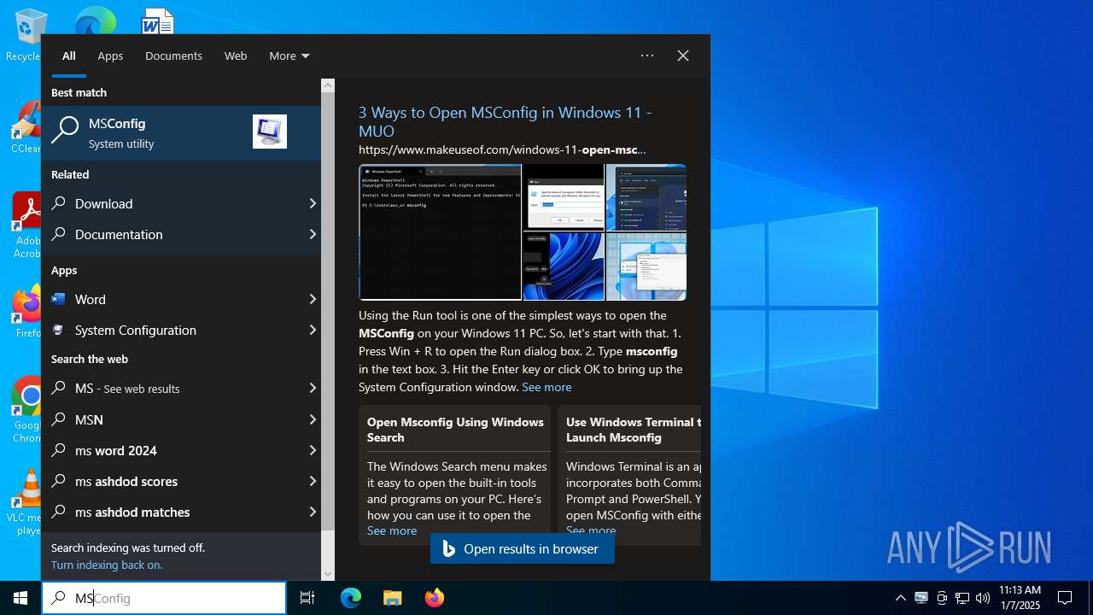The height and width of the screenshot is (615, 1093).
Task: Click 'See more' after the article summary
Action: coord(546,387)
